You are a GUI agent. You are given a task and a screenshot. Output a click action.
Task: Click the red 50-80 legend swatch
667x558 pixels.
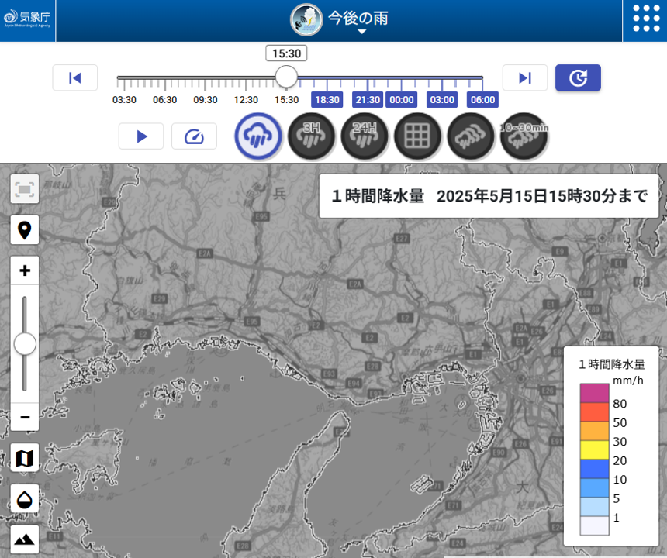(594, 412)
